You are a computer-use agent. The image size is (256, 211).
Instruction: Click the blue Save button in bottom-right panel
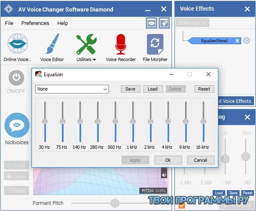tap(233, 193)
